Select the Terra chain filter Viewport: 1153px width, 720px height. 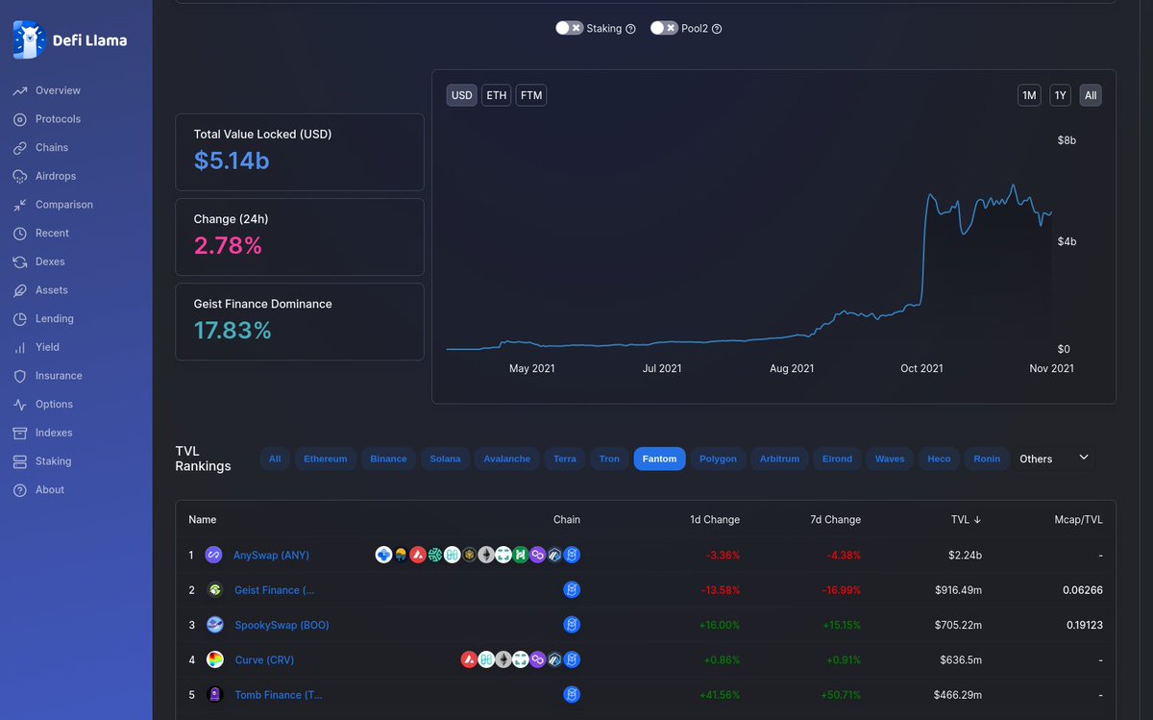click(565, 459)
